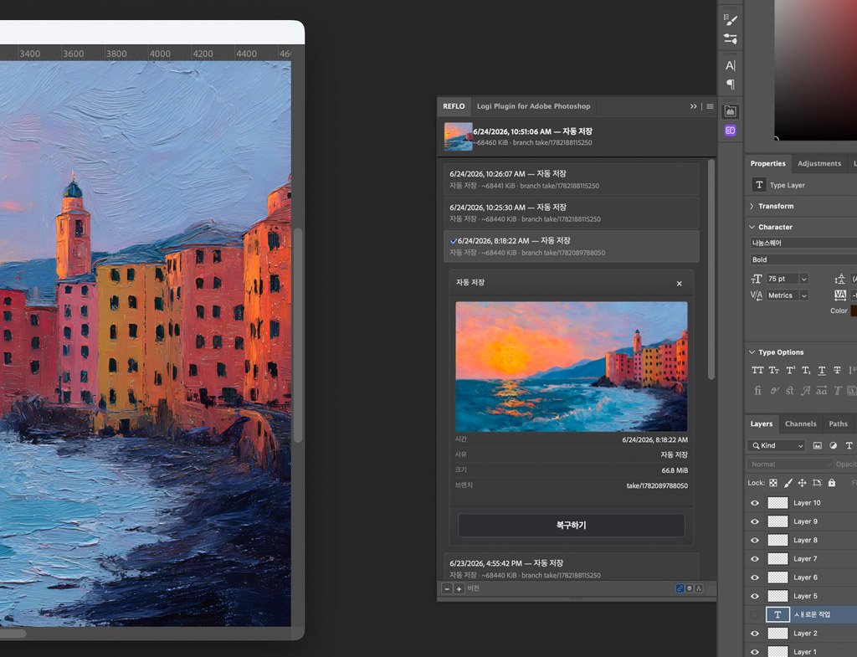Hide Layer 10 with eye icon
The width and height of the screenshot is (857, 657).
755,503
